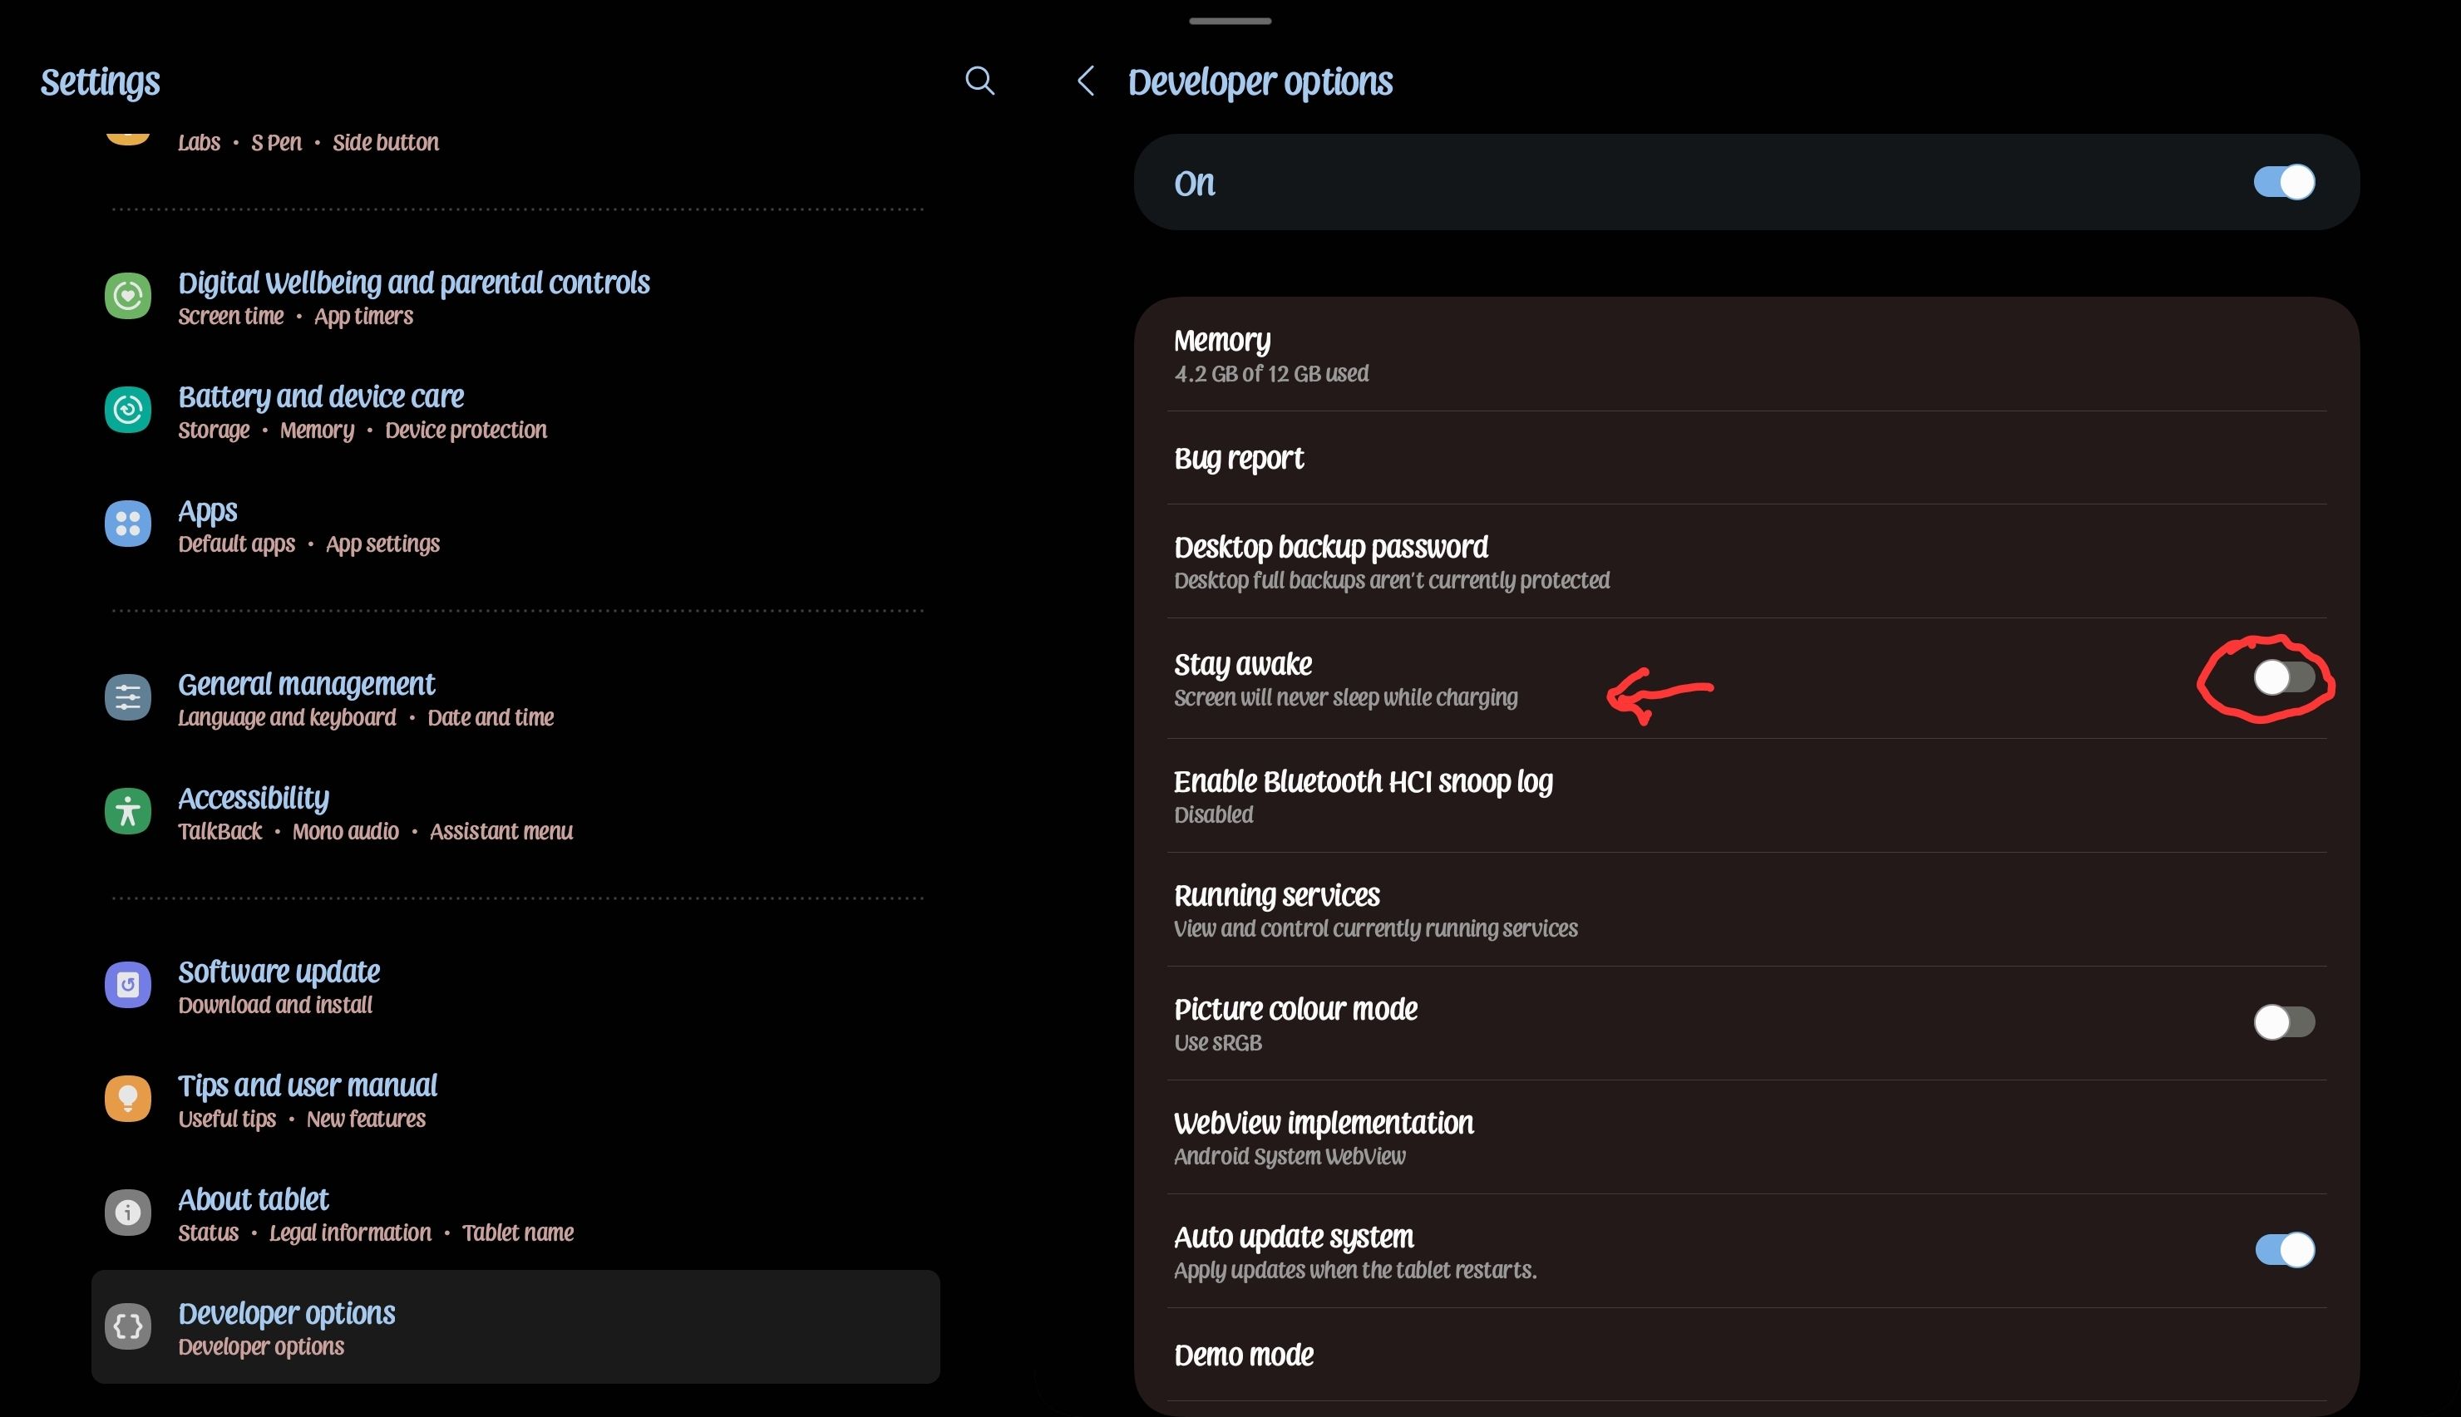The height and width of the screenshot is (1417, 2461).
Task: Open the Settings search
Action: pyautogui.click(x=979, y=81)
